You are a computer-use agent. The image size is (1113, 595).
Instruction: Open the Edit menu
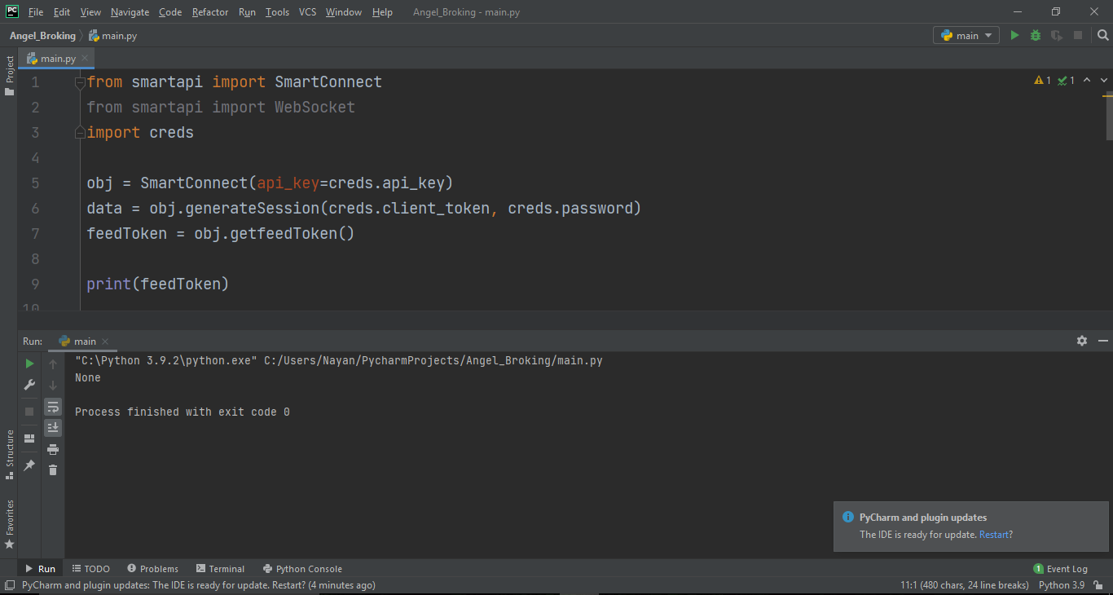62,12
